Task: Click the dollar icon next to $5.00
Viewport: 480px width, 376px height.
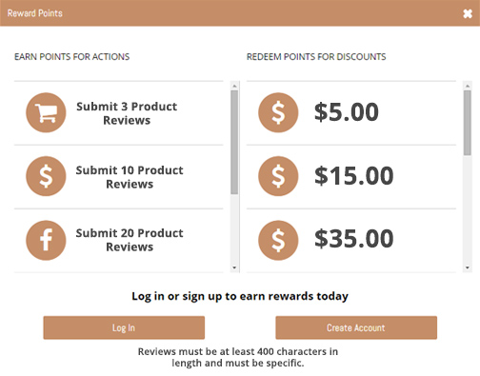Action: 278,112
